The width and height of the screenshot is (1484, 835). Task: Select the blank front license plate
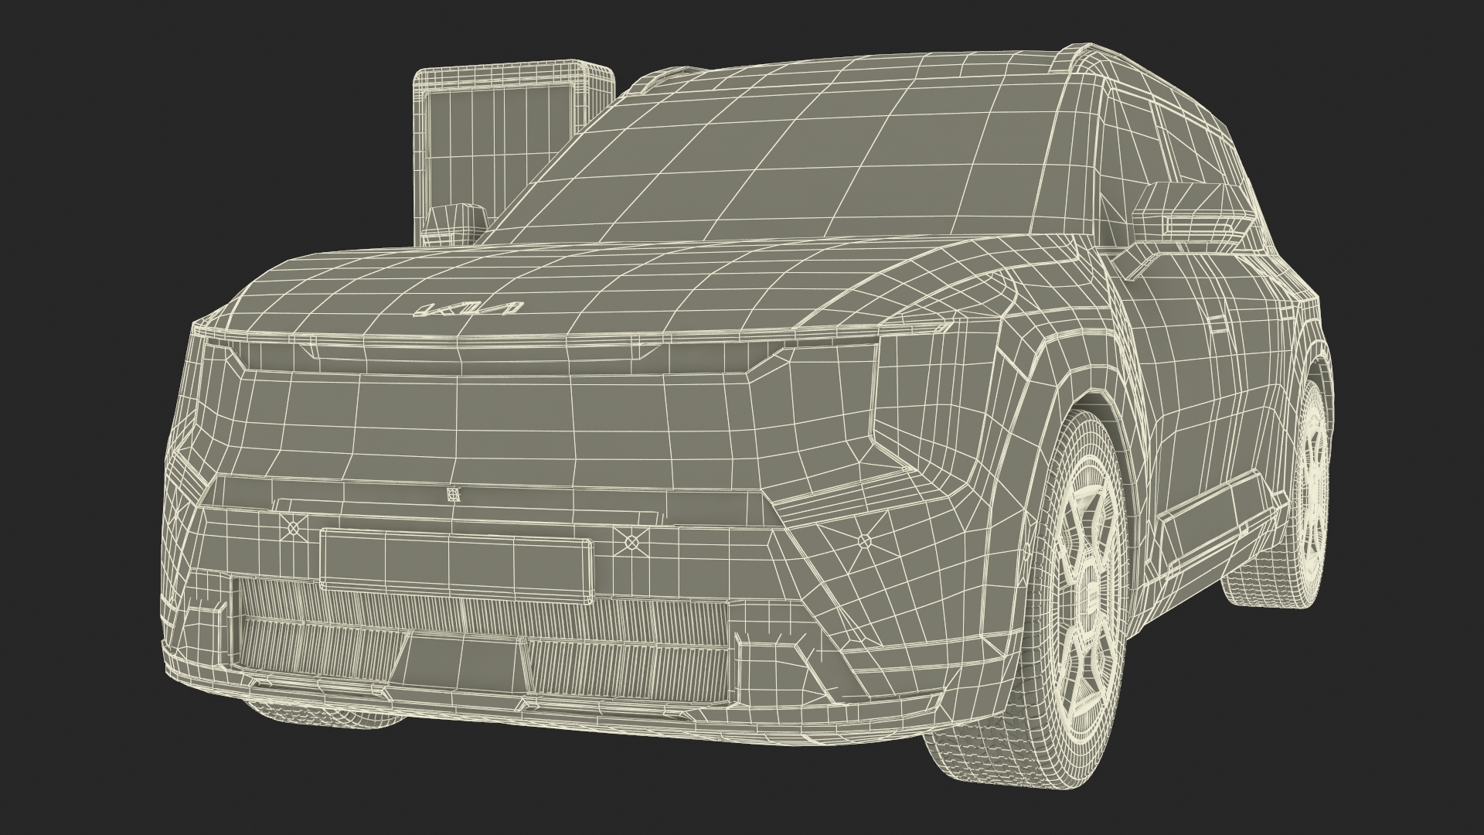458,565
